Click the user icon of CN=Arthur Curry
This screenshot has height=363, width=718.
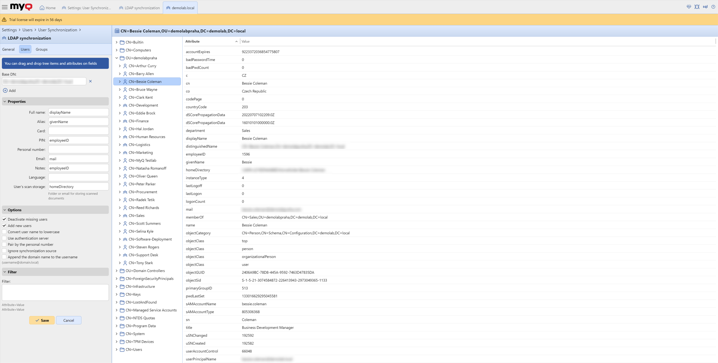[125, 66]
